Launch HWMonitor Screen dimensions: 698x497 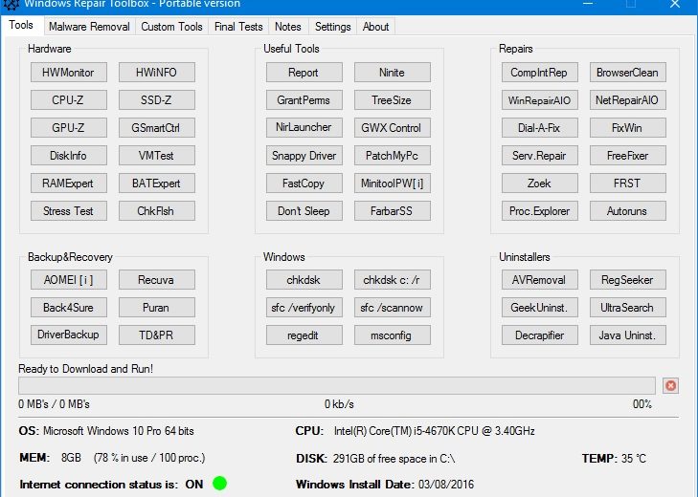point(69,73)
